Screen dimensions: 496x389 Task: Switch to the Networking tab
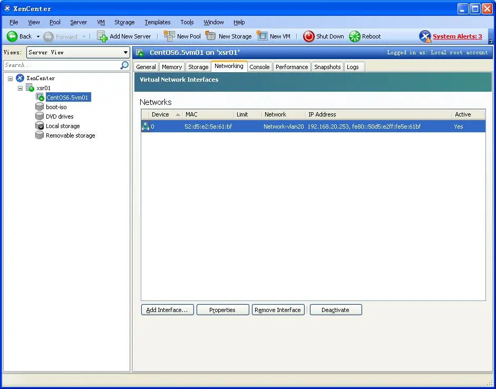click(229, 66)
